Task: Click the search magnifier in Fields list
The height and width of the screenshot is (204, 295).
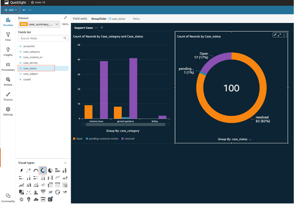Action: click(x=65, y=38)
